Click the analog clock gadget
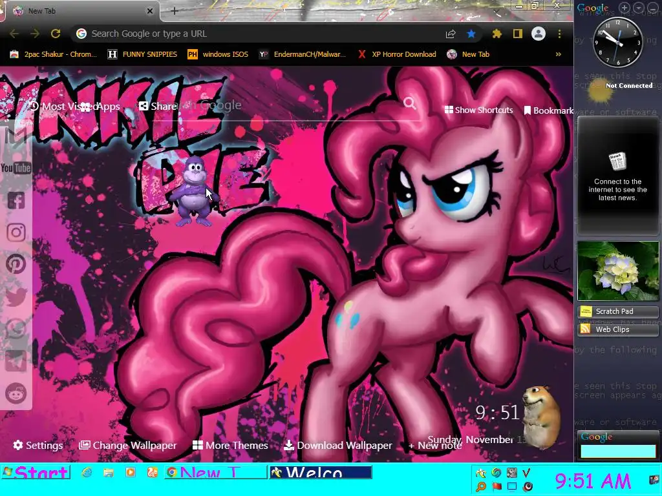 click(617, 42)
